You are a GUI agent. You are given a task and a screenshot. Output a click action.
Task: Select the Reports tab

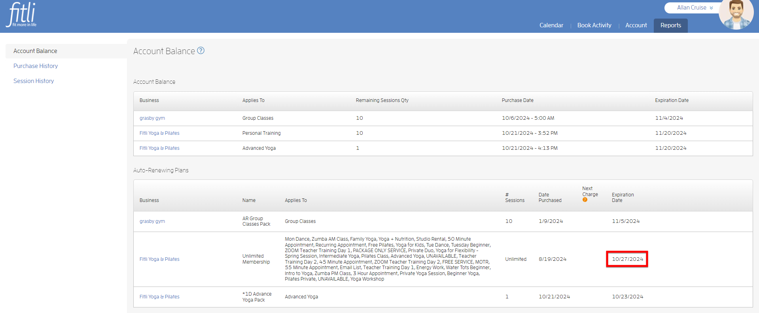[670, 25]
